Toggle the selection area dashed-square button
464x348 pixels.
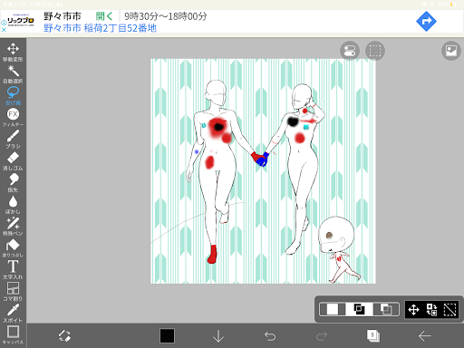click(375, 51)
